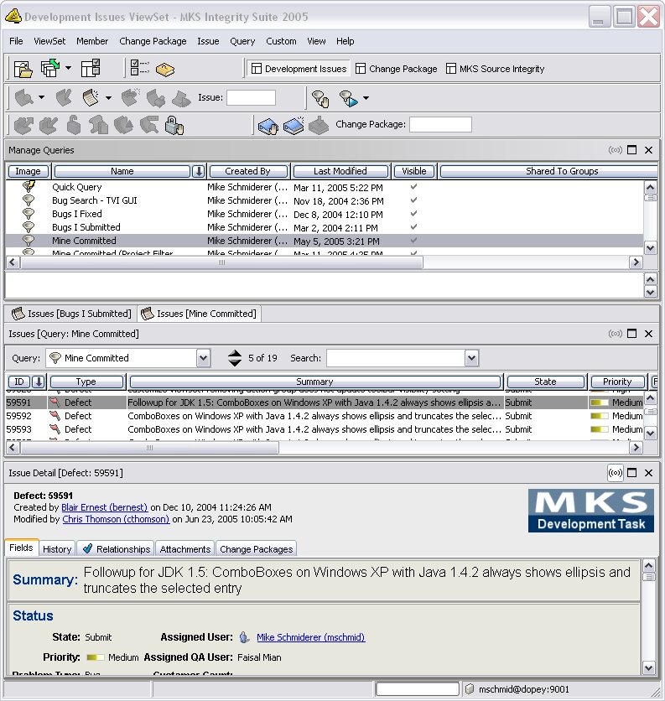Screen dimensions: 665x701
Task: Click the sort arrow next to ID column
Action: click(x=39, y=382)
